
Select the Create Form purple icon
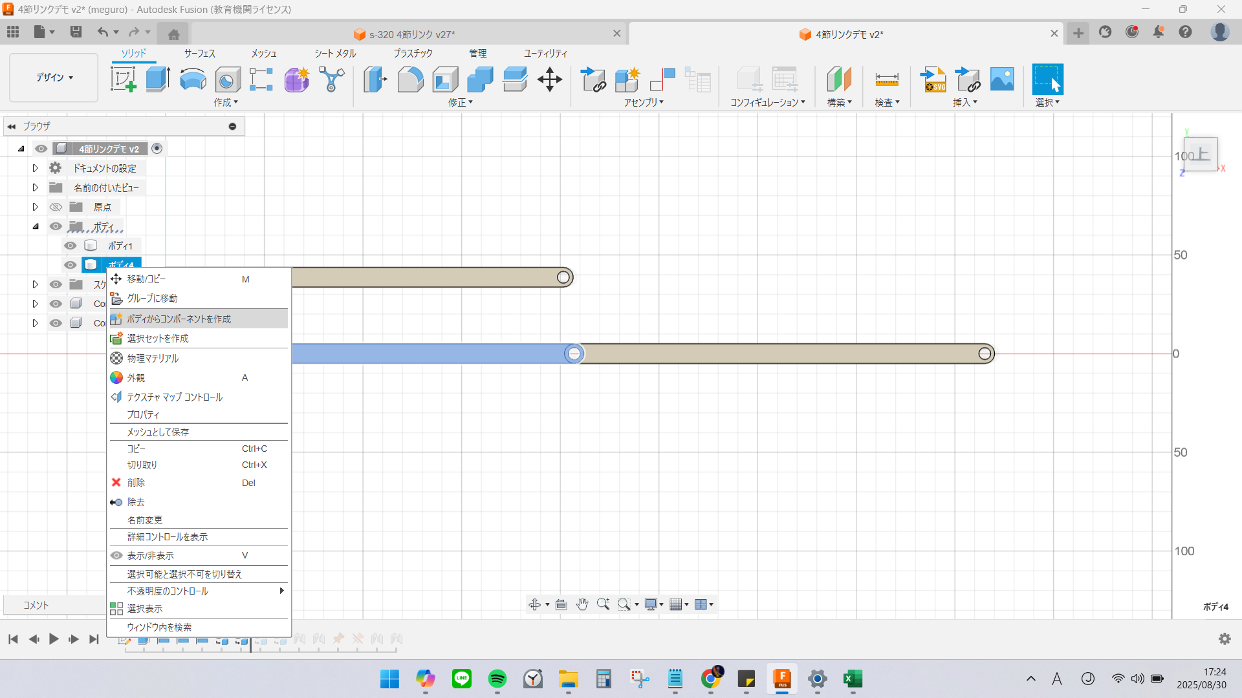[296, 79]
